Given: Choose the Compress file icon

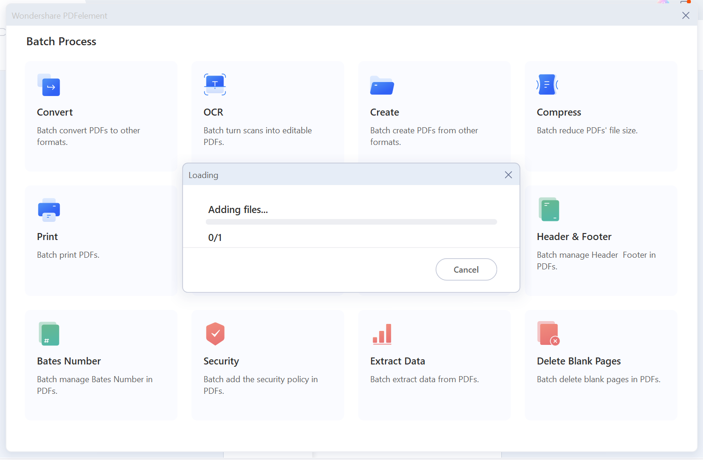Looking at the screenshot, I should (548, 84).
